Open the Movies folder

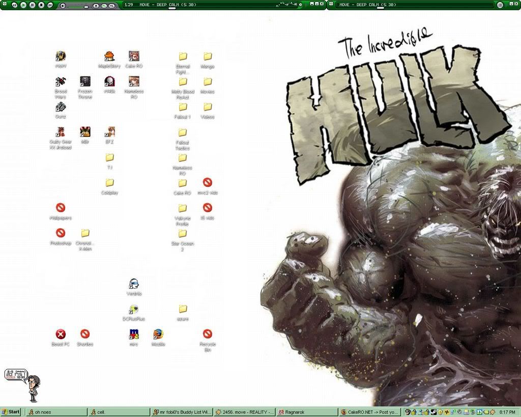coord(208,85)
